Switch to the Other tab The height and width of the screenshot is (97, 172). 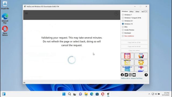[x=137, y=12]
